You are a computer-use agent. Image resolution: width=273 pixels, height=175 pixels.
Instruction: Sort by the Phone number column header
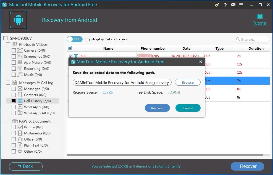pos(153,48)
